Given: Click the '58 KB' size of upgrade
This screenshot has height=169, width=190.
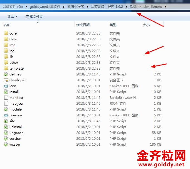Looking at the screenshot, I should coord(157,133).
